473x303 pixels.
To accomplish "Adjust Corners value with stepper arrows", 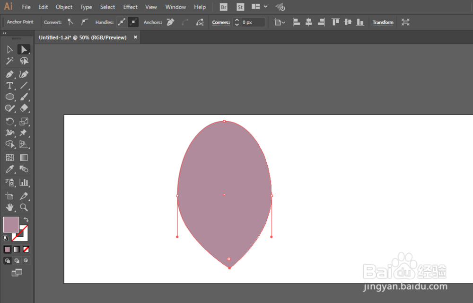I will click(x=237, y=22).
